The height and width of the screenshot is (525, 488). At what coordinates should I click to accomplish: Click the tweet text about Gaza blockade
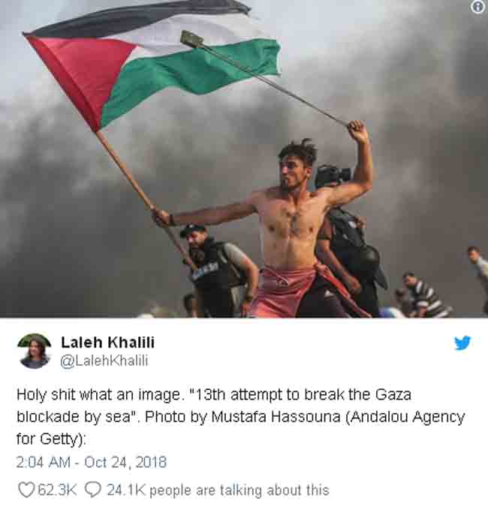tap(241, 417)
